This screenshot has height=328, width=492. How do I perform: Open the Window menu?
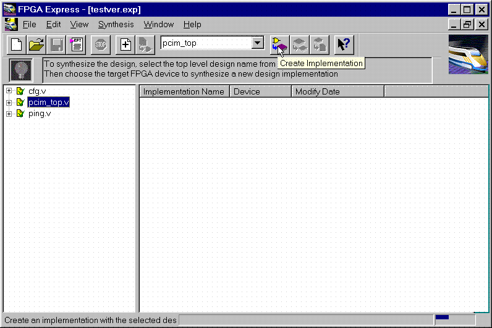pos(159,25)
